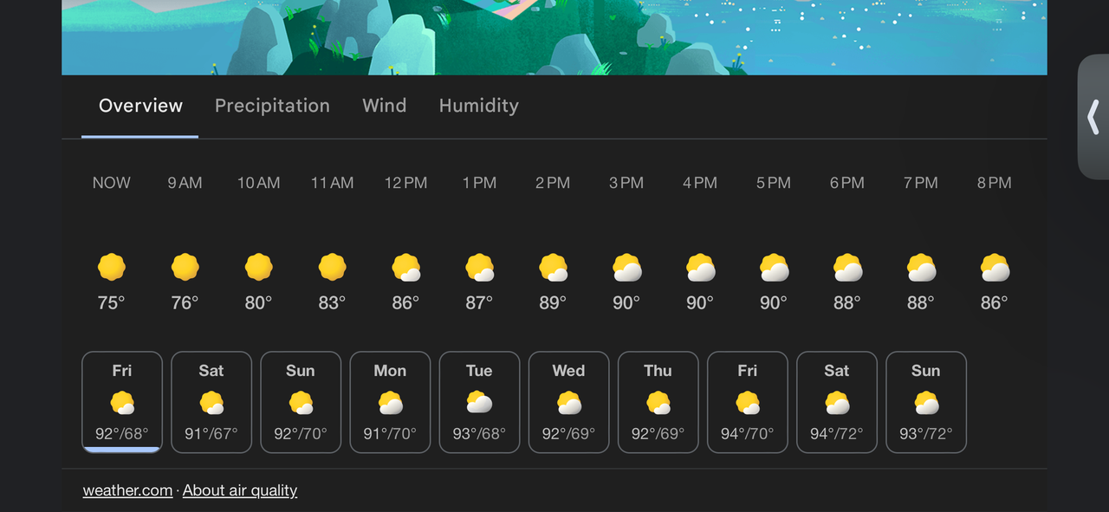Select the Sun 93°/72° forecast card
Viewport: 1109px width, 512px height.
pos(925,402)
